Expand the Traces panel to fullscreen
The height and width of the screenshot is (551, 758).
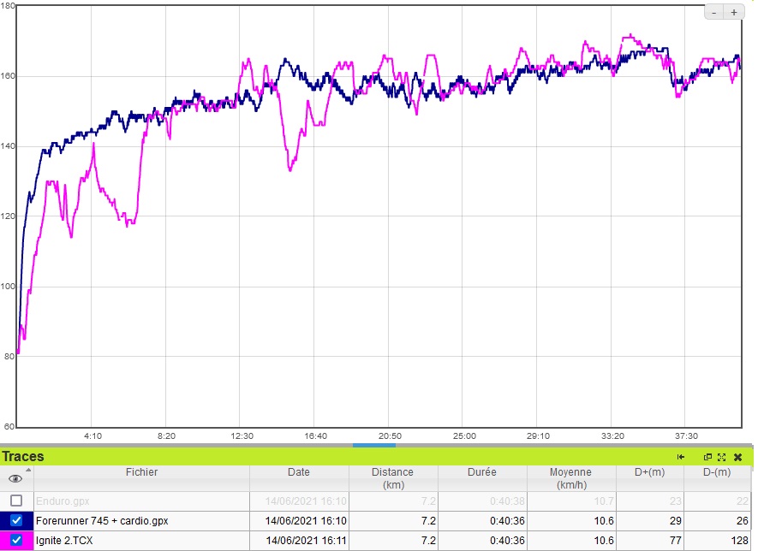click(x=722, y=457)
